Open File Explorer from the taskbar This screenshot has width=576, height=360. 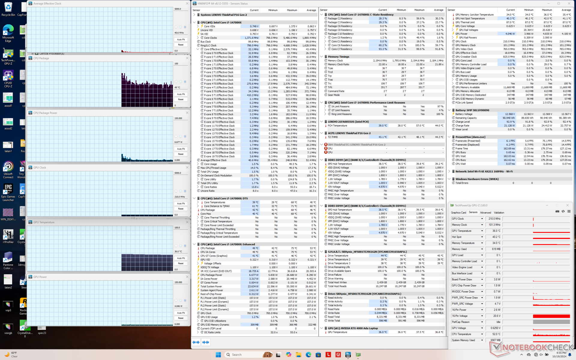tap(298, 355)
